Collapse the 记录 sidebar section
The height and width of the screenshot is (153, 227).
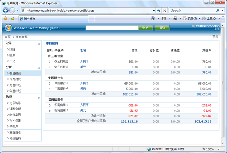39,44
